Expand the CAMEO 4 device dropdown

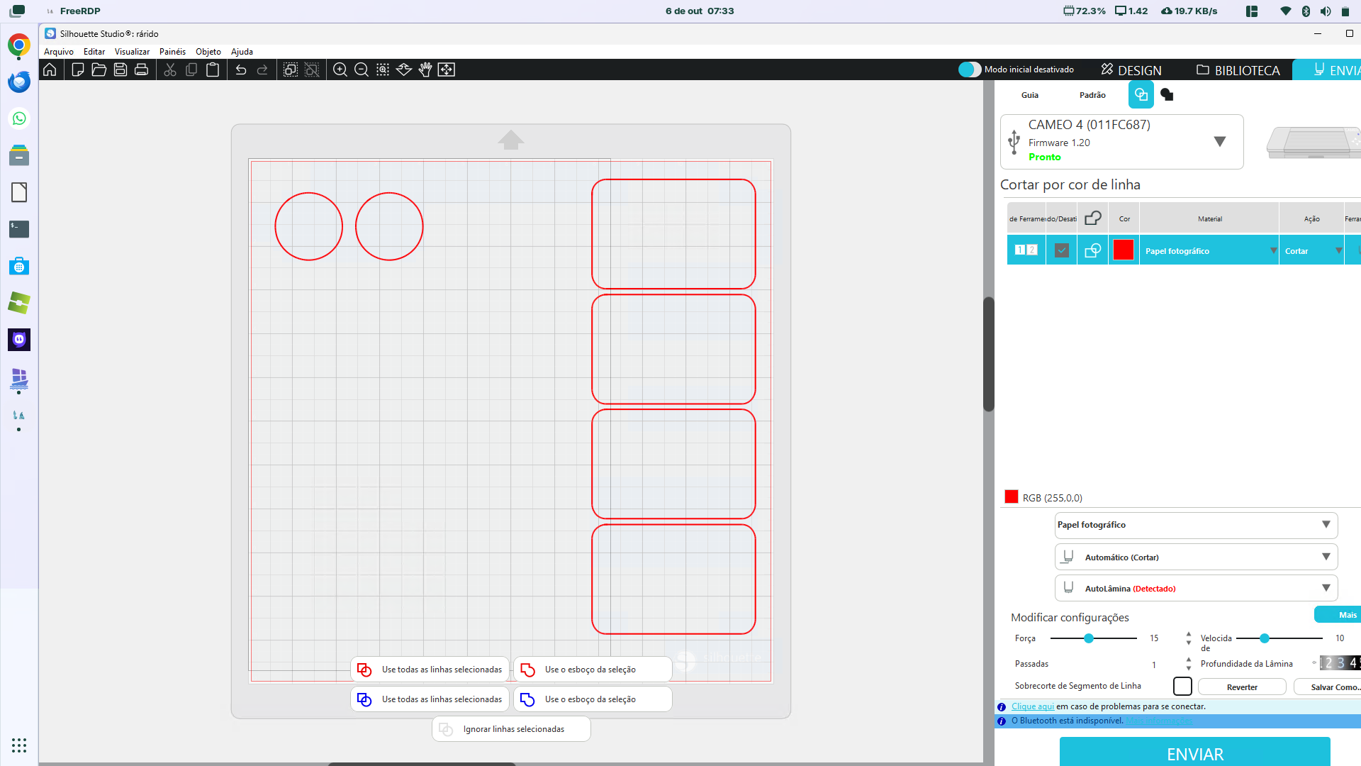[1219, 141]
